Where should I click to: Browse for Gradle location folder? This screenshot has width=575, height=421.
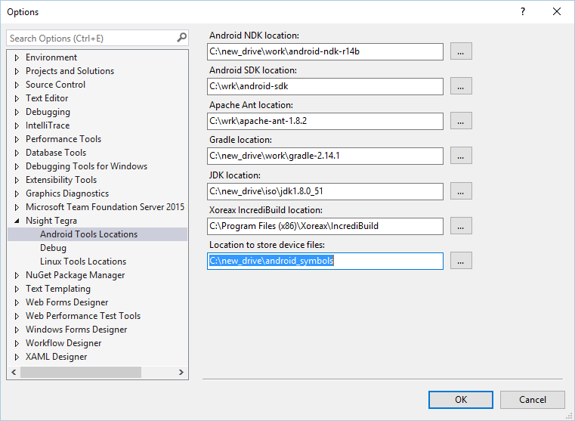click(x=461, y=156)
